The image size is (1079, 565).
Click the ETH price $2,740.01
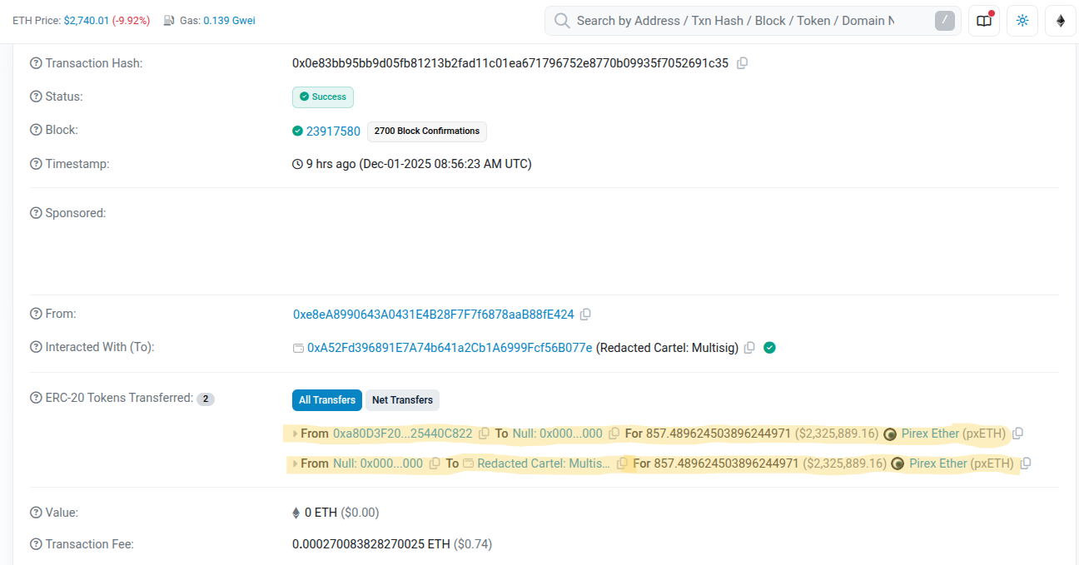pos(87,20)
